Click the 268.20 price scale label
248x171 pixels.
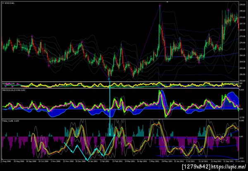[242, 55]
